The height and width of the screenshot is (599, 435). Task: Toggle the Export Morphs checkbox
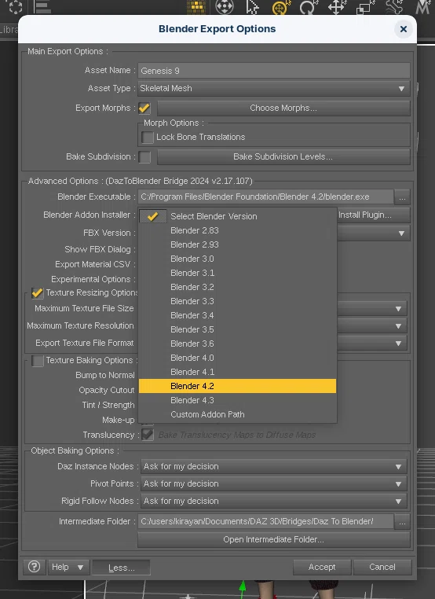click(144, 108)
